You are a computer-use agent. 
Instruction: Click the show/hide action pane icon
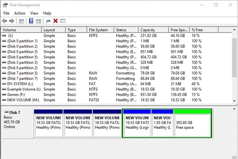(38, 21)
